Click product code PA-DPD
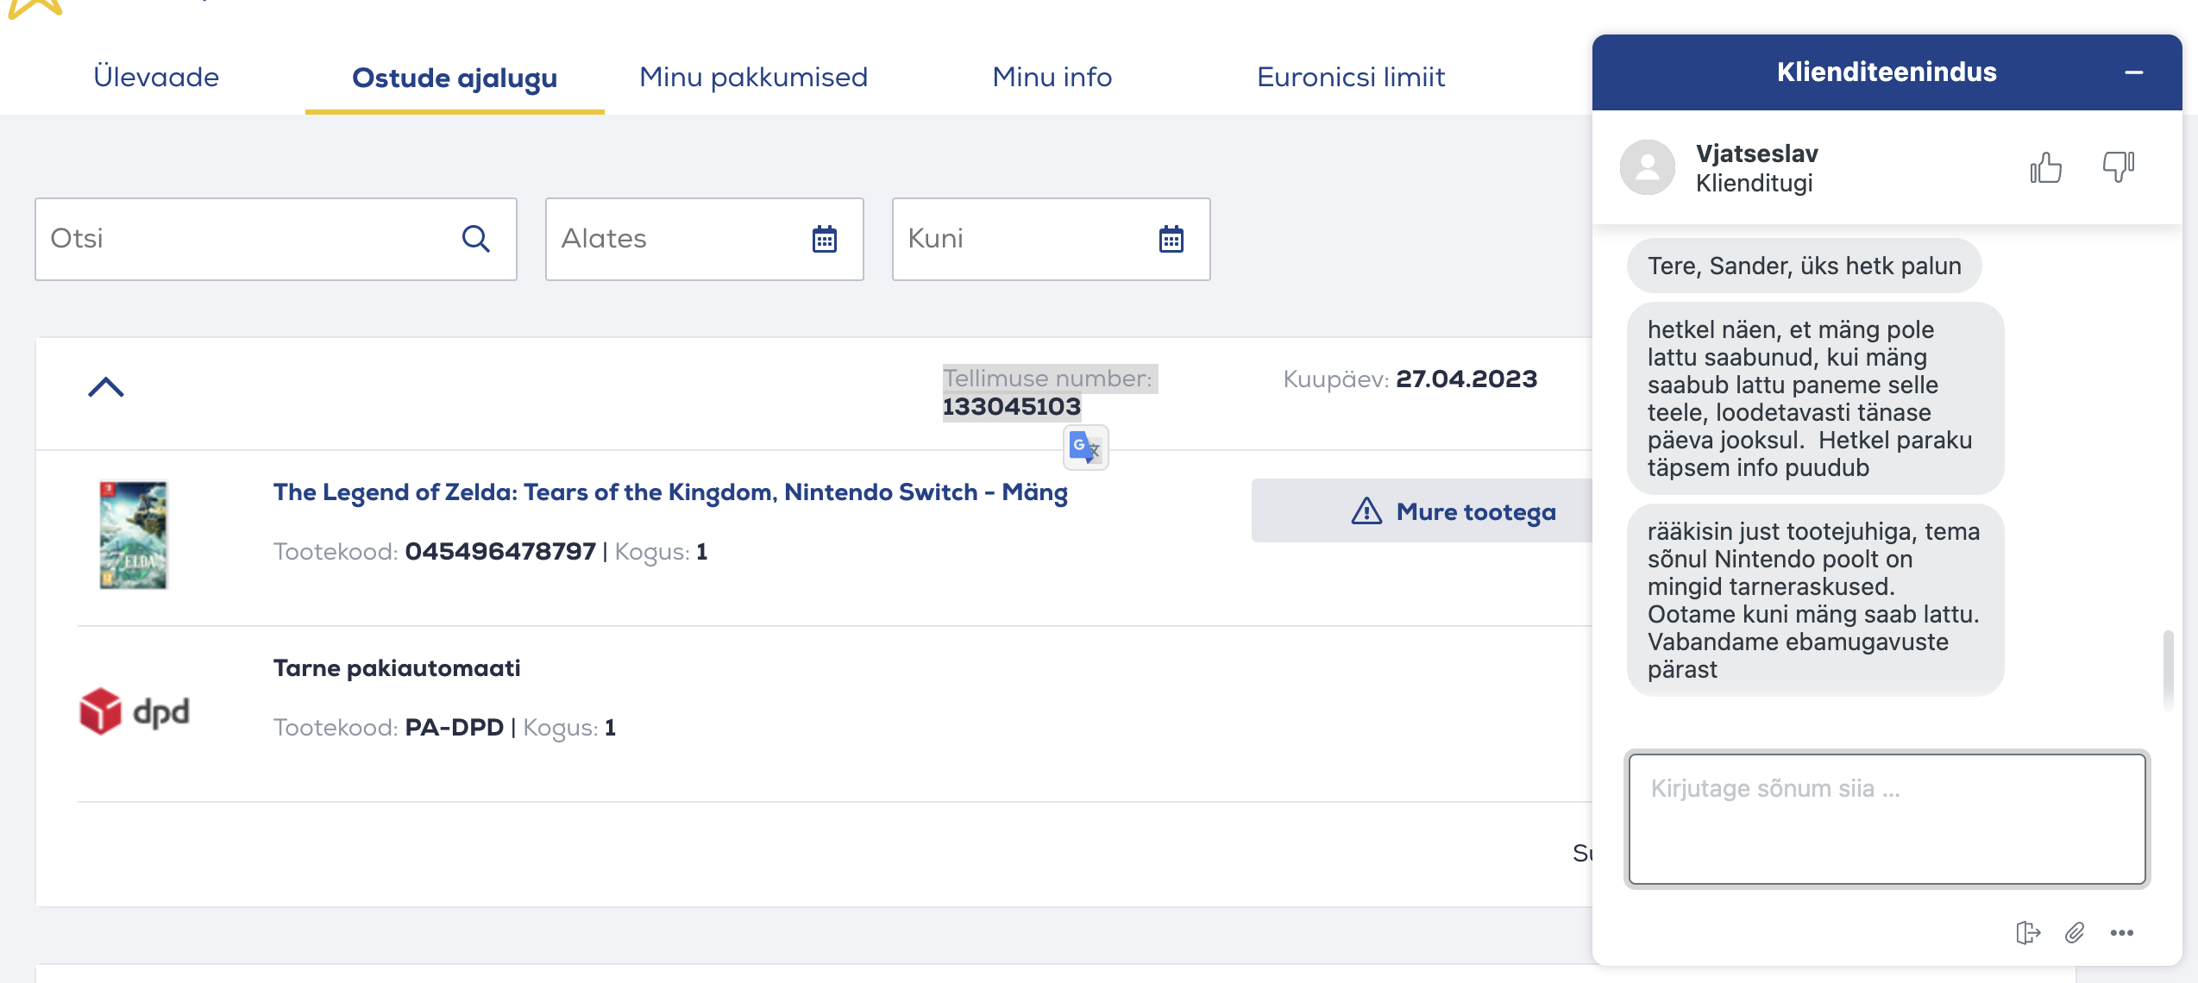Image resolution: width=2198 pixels, height=983 pixels. click(455, 728)
